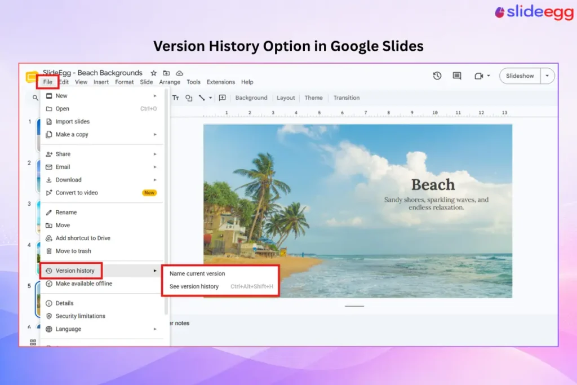
Task: Choose See version history
Action: point(220,286)
